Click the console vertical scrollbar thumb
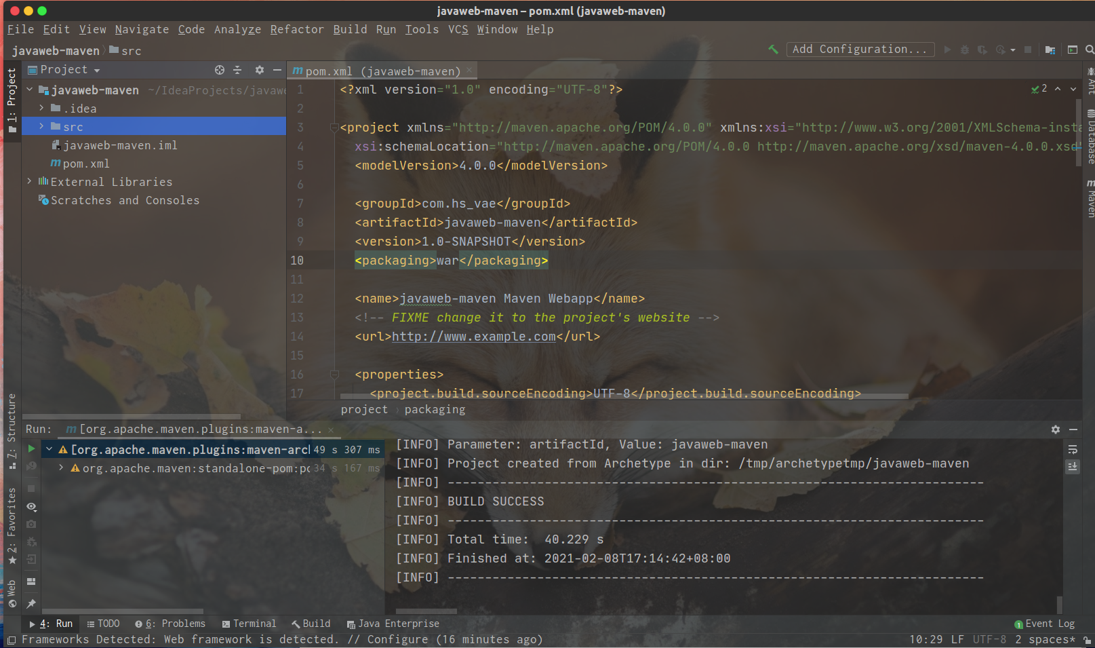 (1059, 605)
